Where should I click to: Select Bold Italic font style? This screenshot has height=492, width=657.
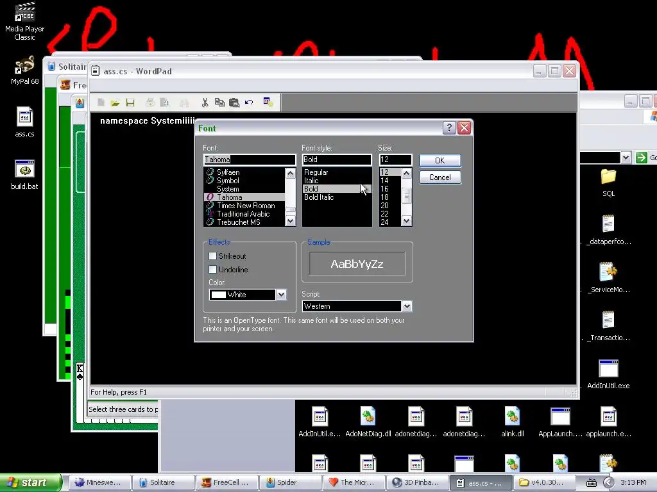point(337,197)
